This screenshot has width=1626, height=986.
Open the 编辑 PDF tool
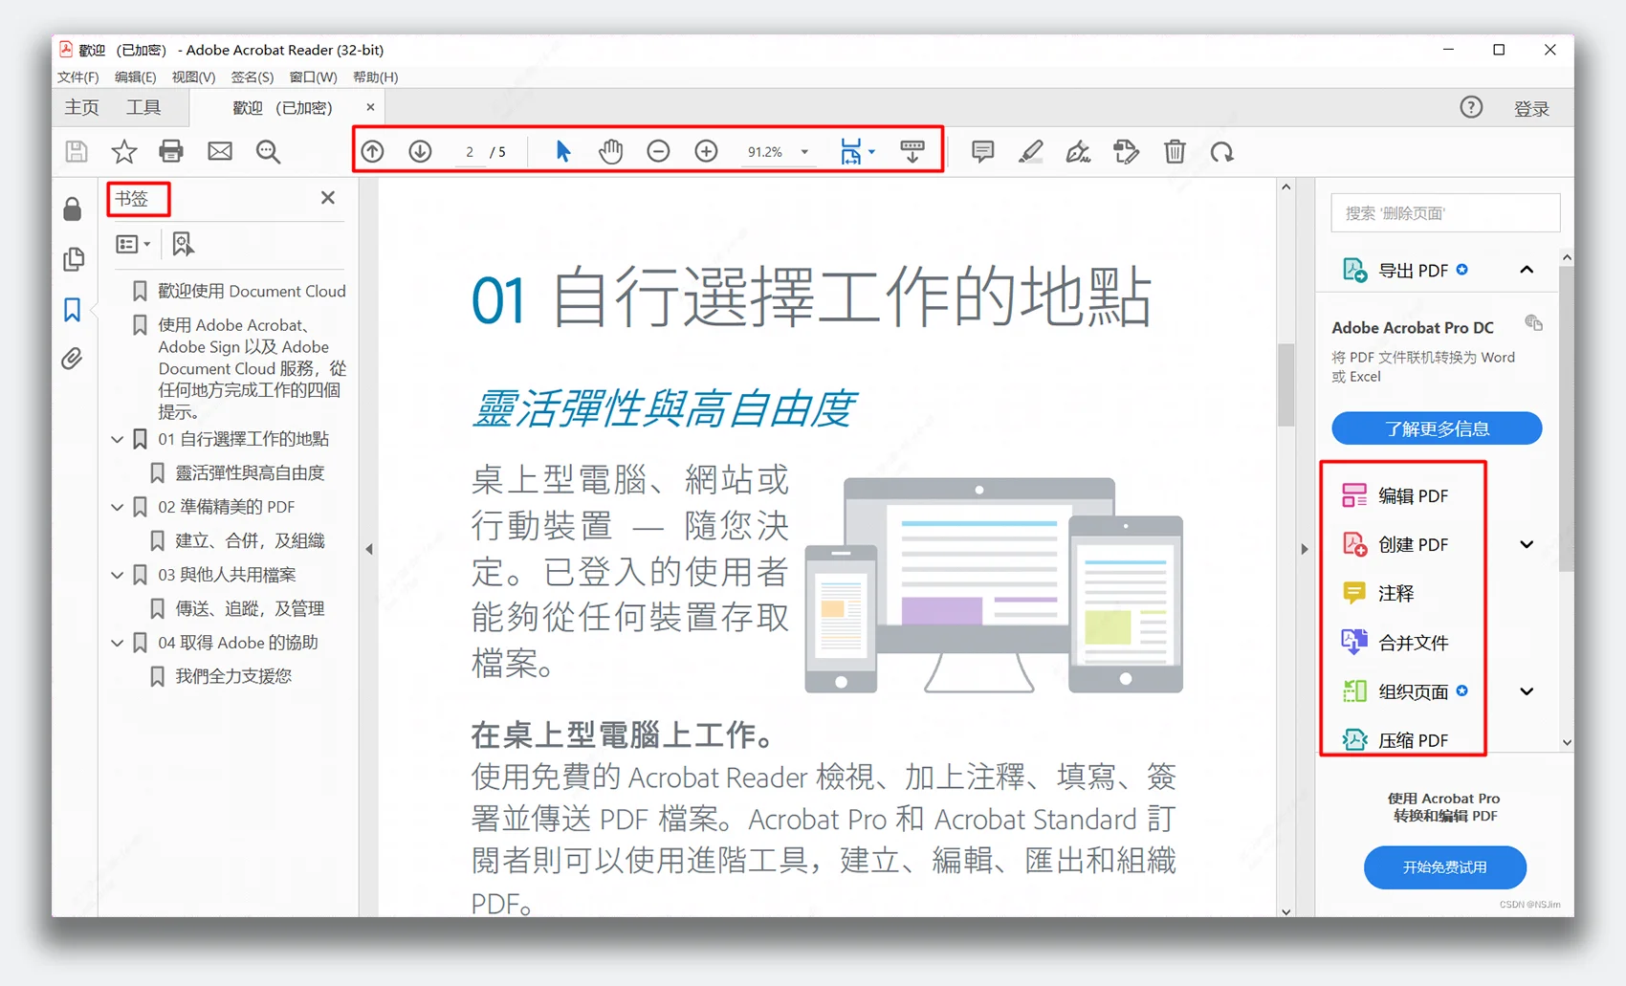(1395, 495)
